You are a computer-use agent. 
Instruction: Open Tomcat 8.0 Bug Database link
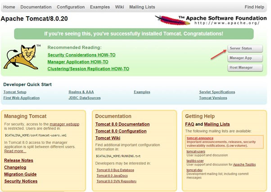[x=115, y=170]
